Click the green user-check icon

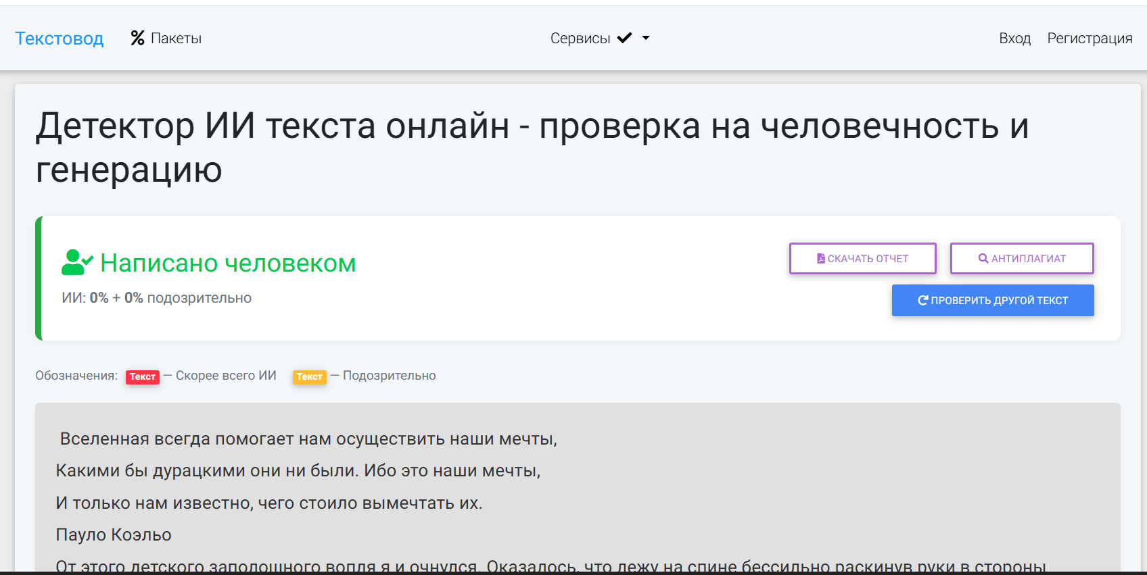click(77, 262)
